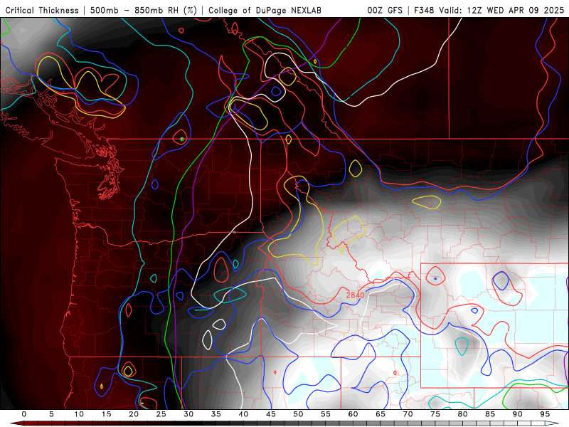
Task: Click the "College of DuPage NEXLAB" text
Action: tap(265, 11)
